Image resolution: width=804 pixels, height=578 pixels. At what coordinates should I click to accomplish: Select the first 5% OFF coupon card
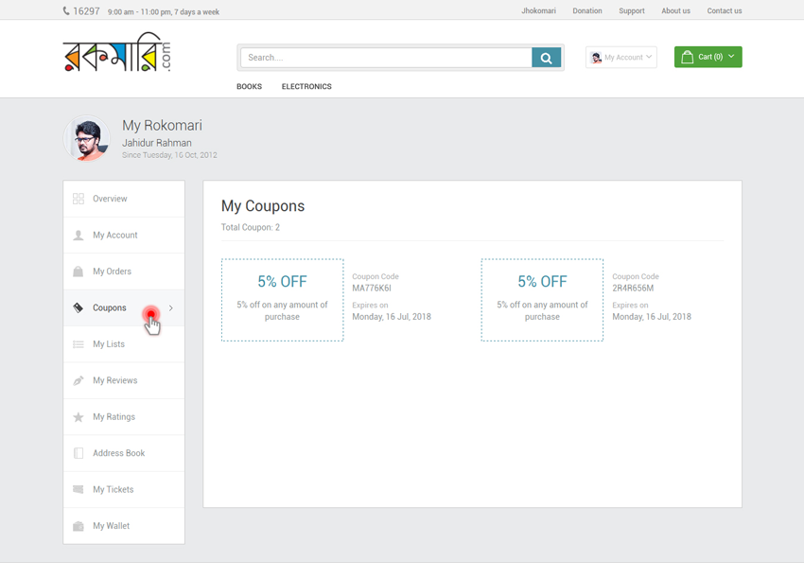coord(282,300)
